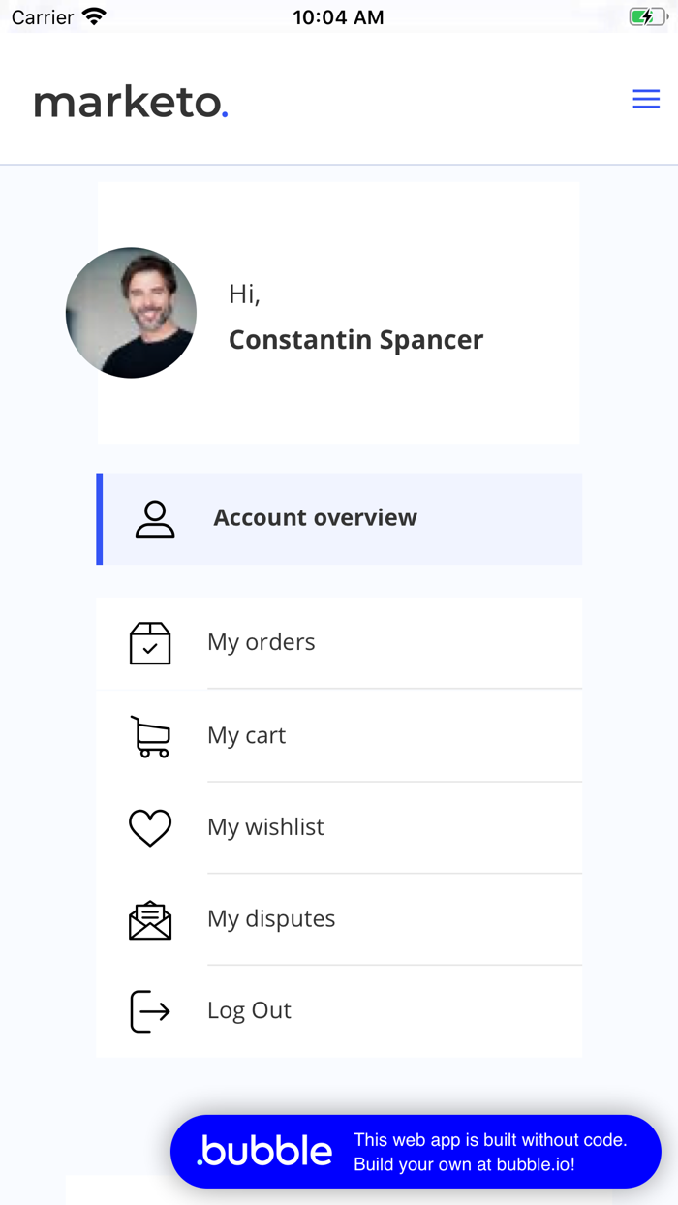
Task: Go to My cart
Action: point(247,735)
